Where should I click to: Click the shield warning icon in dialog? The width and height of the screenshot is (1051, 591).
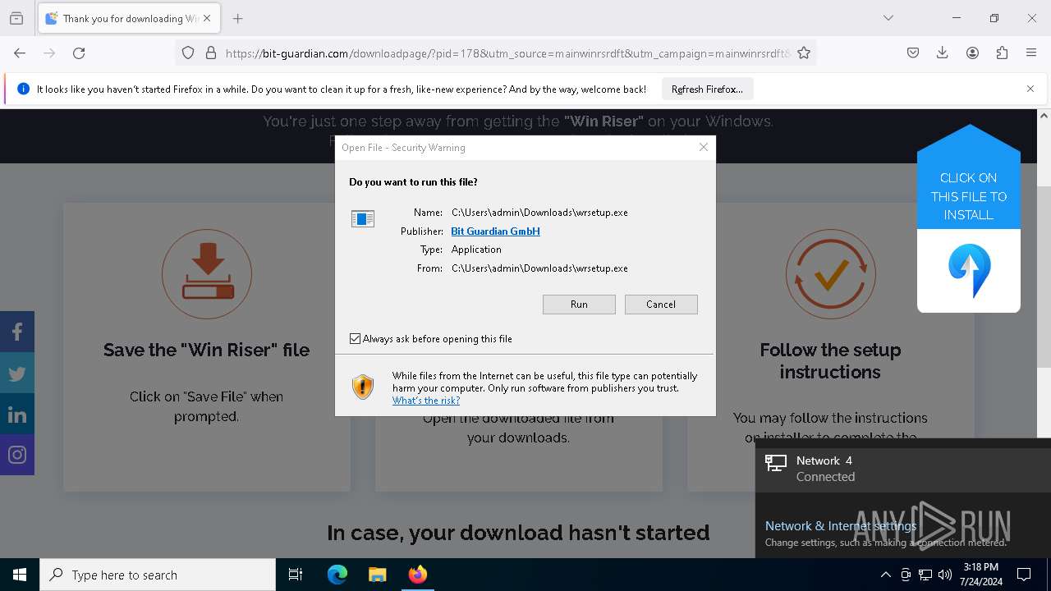click(362, 387)
